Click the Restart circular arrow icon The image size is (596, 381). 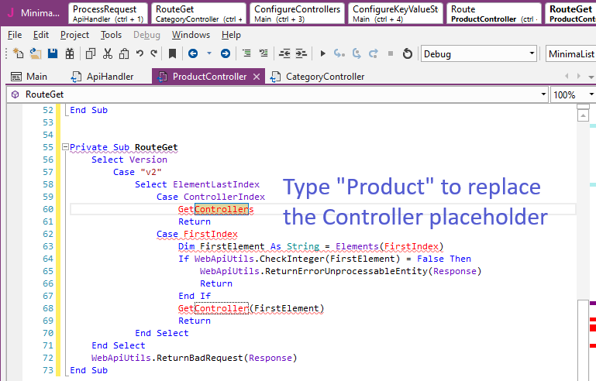408,53
